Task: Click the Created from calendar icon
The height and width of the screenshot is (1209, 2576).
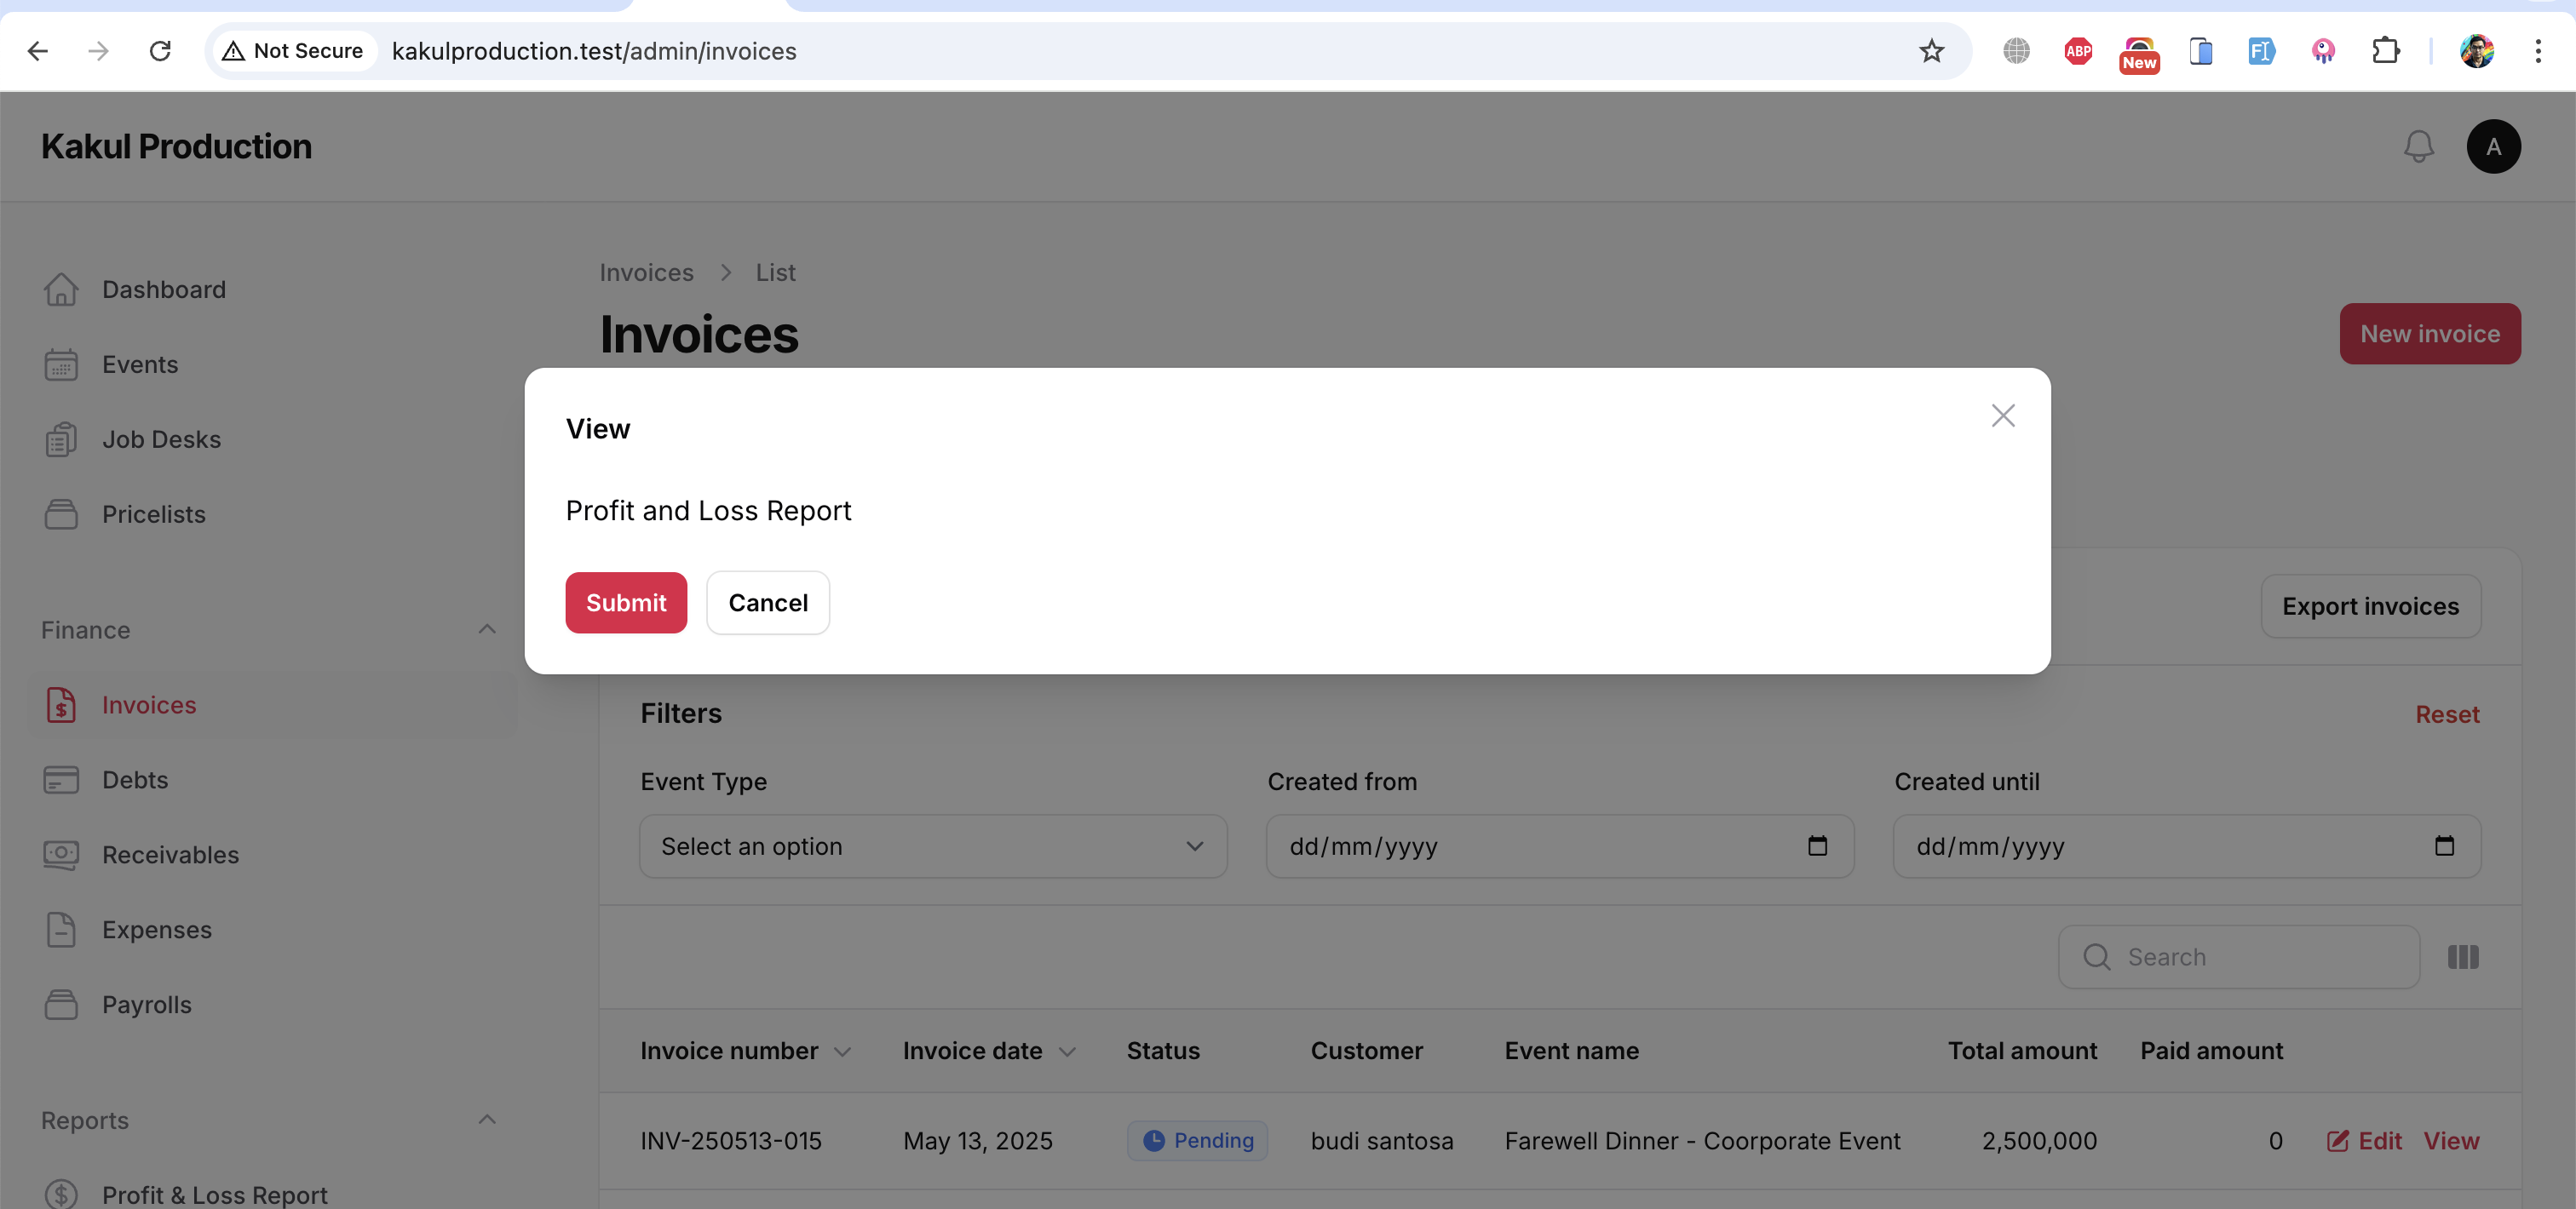Action: [1817, 846]
